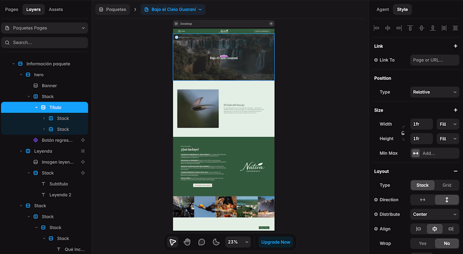The height and width of the screenshot is (254, 463).
Task: Add a Link with plus icon
Action: tap(455, 46)
